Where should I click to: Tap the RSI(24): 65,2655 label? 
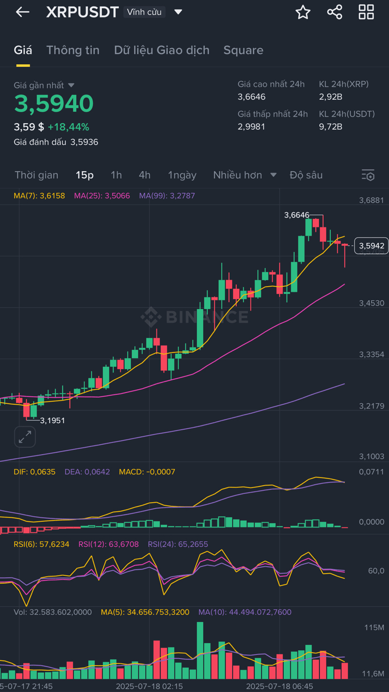click(178, 544)
